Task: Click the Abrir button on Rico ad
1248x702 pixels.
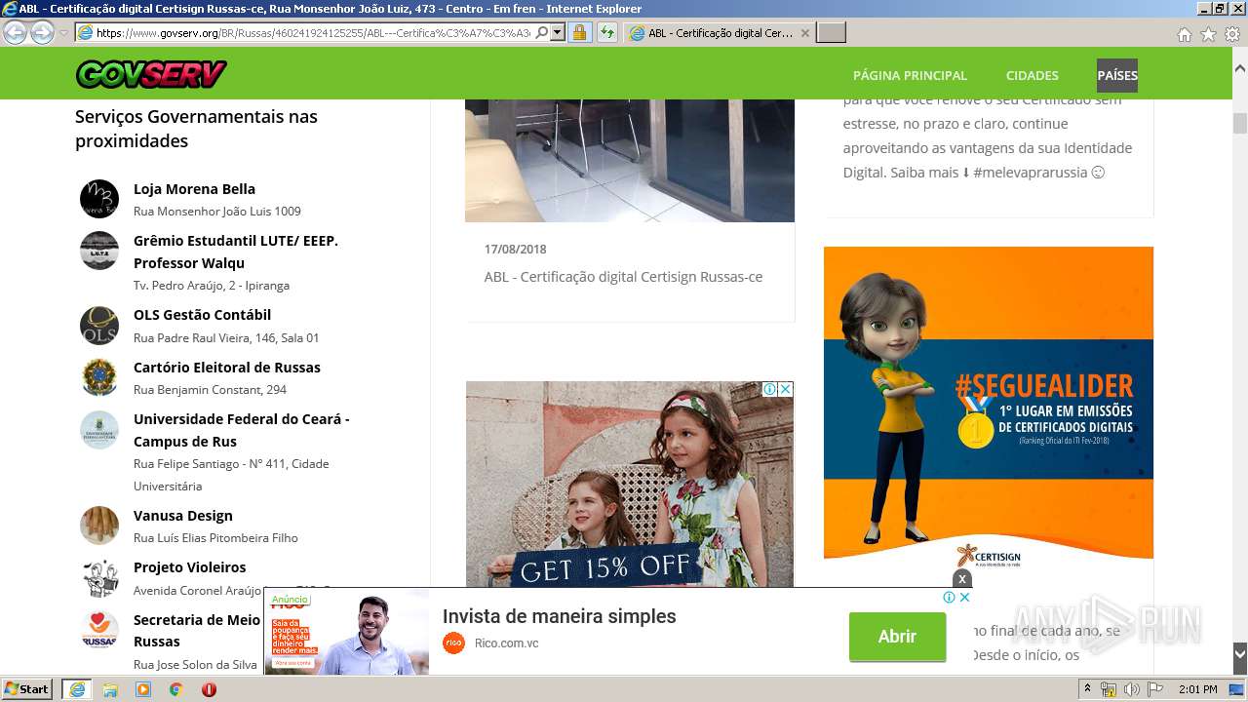Action: coord(897,637)
